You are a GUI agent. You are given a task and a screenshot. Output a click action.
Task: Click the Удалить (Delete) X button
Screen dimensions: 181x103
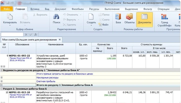69,25
